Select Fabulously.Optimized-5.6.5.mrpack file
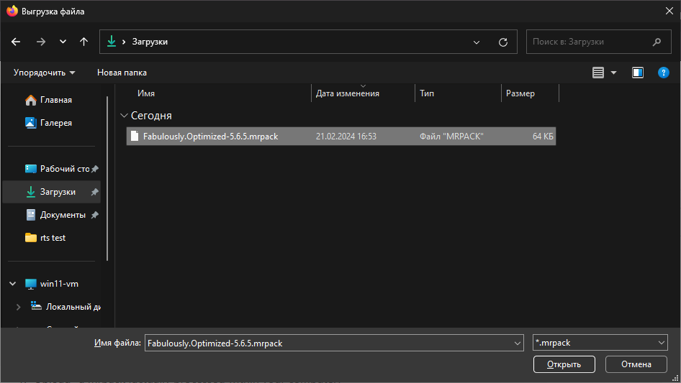This screenshot has width=681, height=383. (341, 137)
